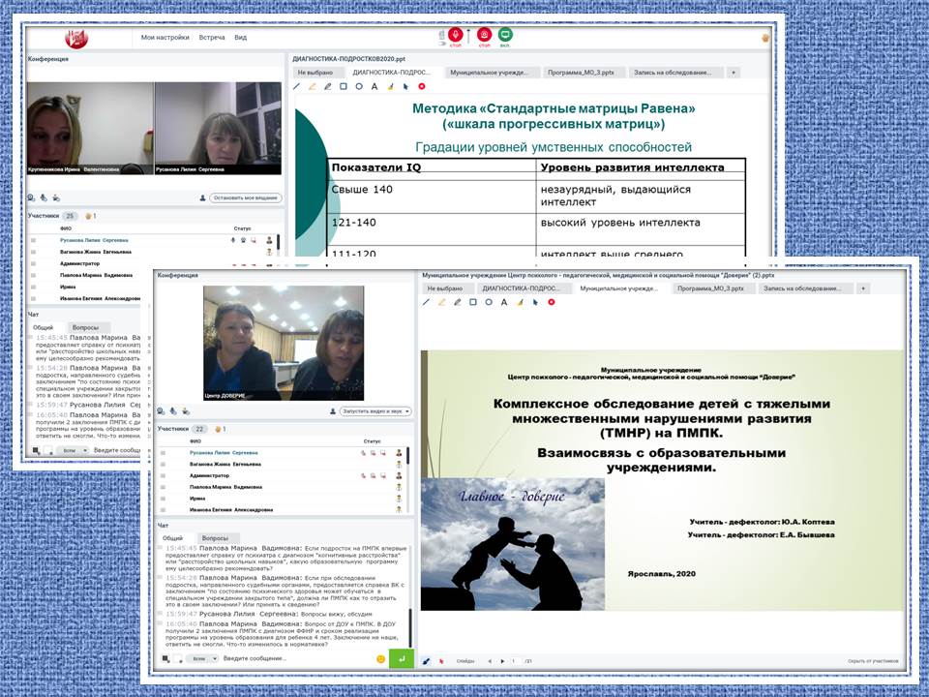Go to next slide with the right arrow

pos(502,661)
